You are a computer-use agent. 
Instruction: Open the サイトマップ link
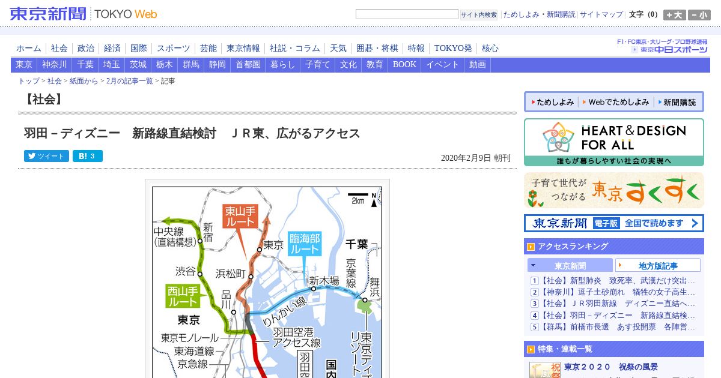[601, 14]
